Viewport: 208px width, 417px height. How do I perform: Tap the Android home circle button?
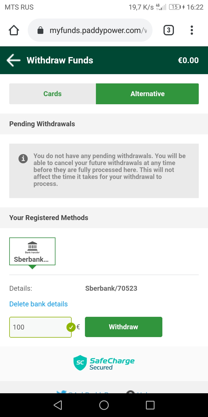coord(104,405)
